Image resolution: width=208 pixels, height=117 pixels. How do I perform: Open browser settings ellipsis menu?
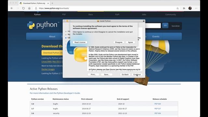point(196,8)
